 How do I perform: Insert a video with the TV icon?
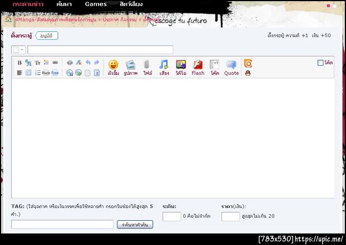point(181,67)
